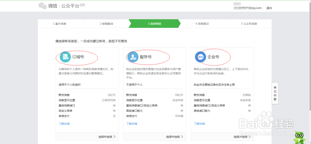
Task: Click 不适用于个人 text
Action: point(134,85)
